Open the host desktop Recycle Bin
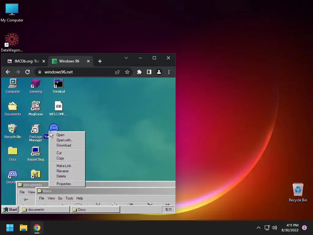The image size is (313, 235). pos(298,193)
